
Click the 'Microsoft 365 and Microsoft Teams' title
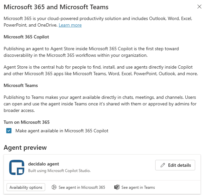coord(56,7)
